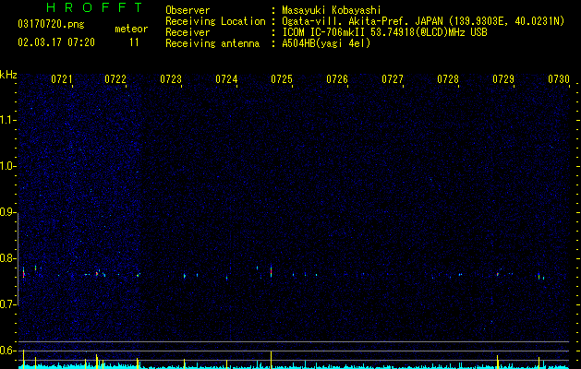Click the meteor echo just after 0723
This screenshot has height=369, width=581.
184,275
